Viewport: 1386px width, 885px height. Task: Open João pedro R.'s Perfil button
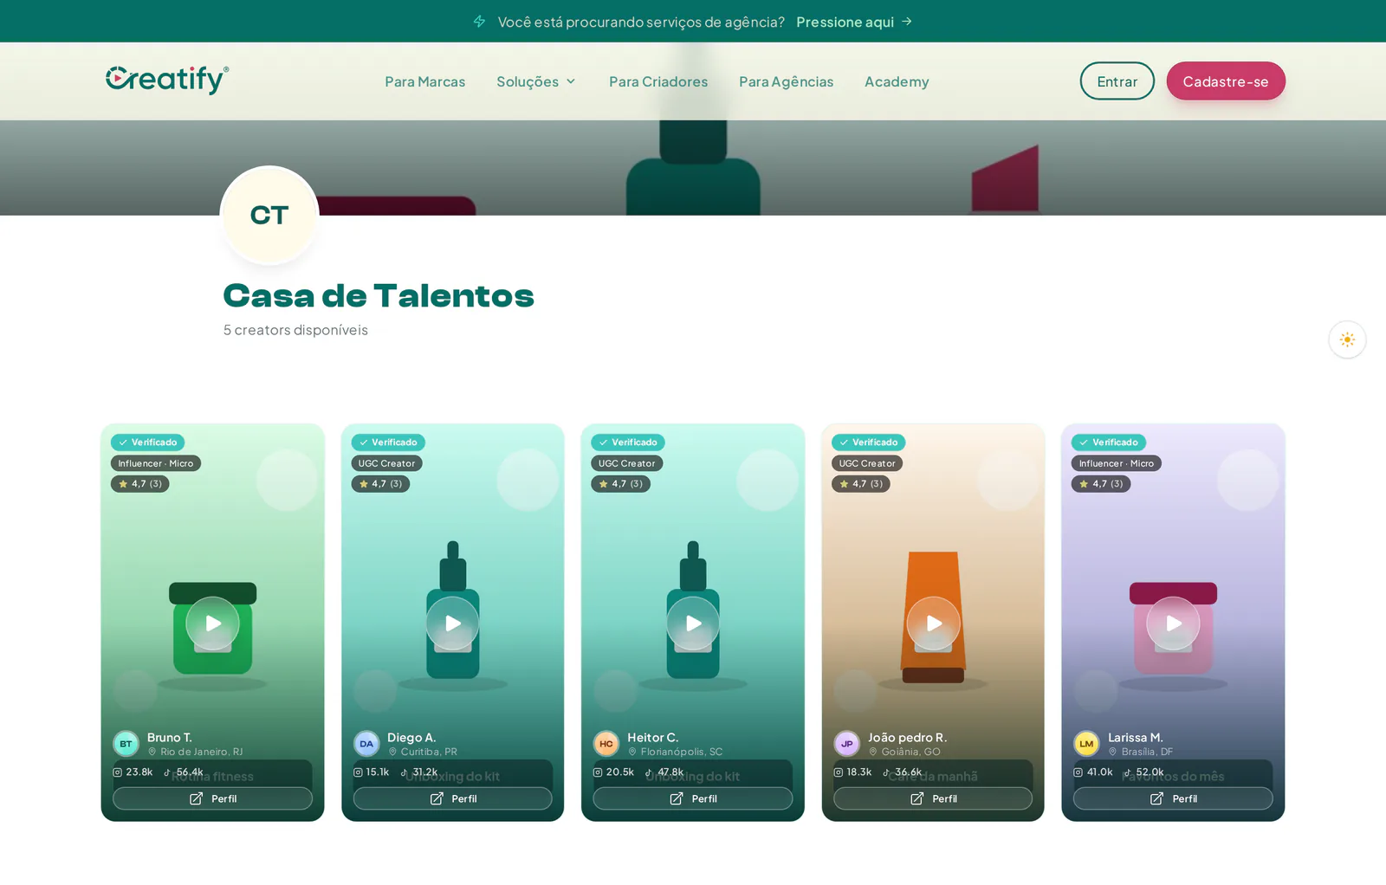[x=933, y=798]
